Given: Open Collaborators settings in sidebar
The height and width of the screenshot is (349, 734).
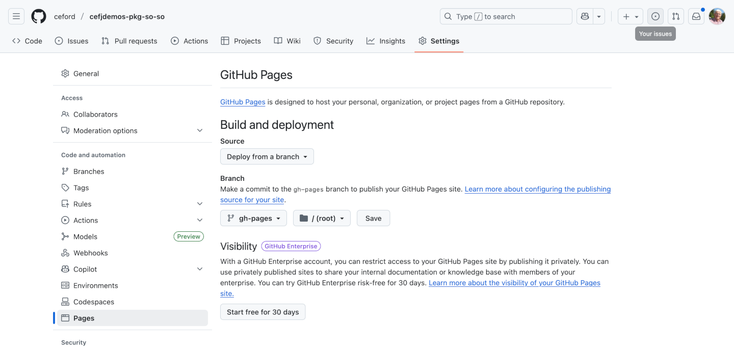Looking at the screenshot, I should pyautogui.click(x=133, y=114).
